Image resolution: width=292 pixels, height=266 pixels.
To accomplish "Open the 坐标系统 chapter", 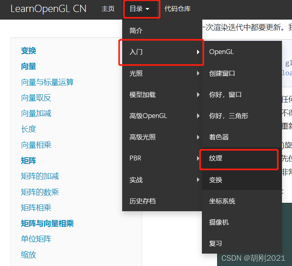I will click(x=242, y=201).
